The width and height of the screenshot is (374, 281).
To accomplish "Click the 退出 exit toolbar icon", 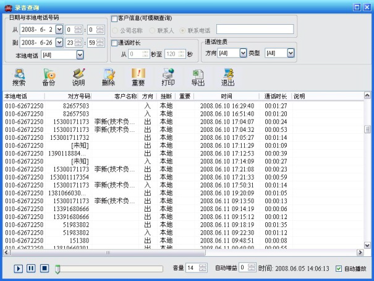I will pos(227,77).
